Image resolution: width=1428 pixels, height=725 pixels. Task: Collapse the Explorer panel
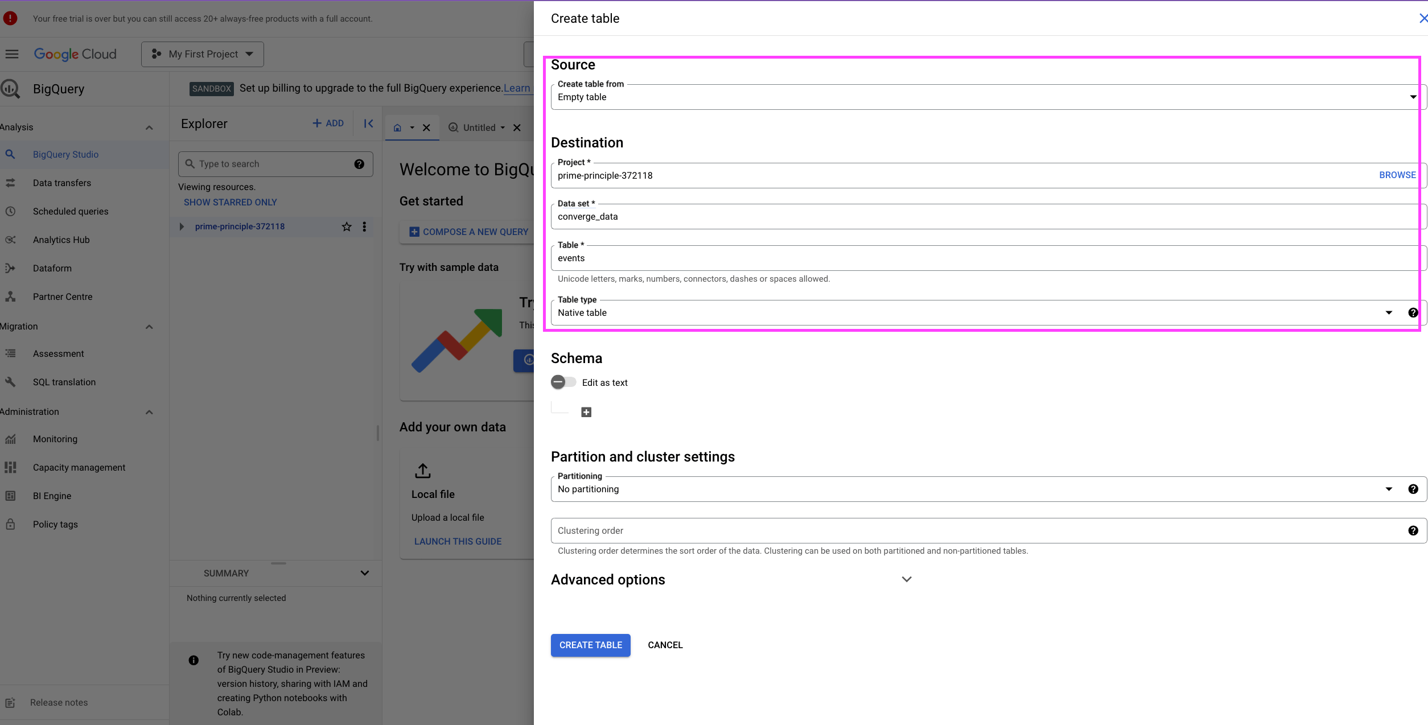[x=368, y=123]
